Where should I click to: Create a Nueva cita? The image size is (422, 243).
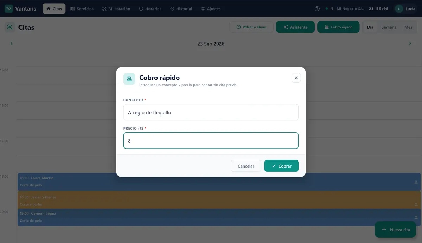point(396,230)
